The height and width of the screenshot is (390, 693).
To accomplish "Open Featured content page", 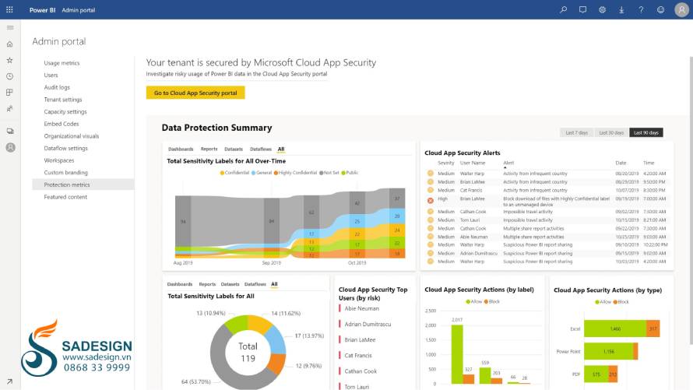I will pyautogui.click(x=65, y=197).
